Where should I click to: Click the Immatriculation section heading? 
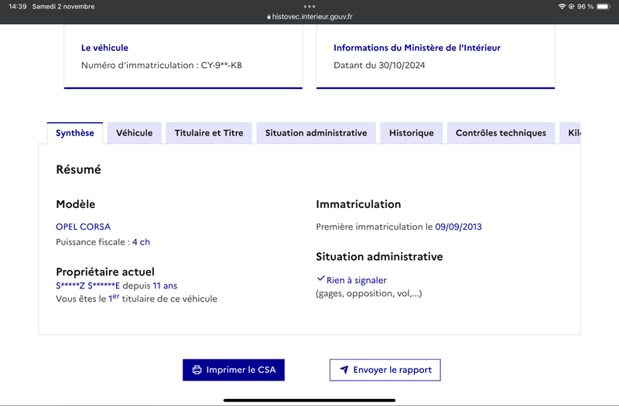coord(358,204)
